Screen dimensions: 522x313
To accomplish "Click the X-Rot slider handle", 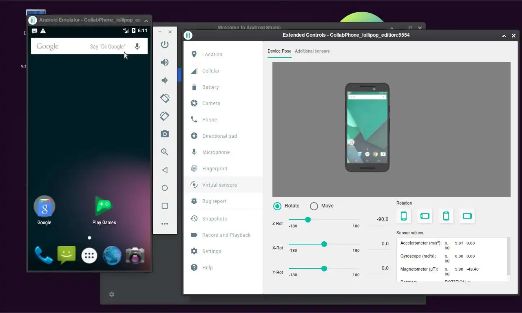I will click(324, 244).
